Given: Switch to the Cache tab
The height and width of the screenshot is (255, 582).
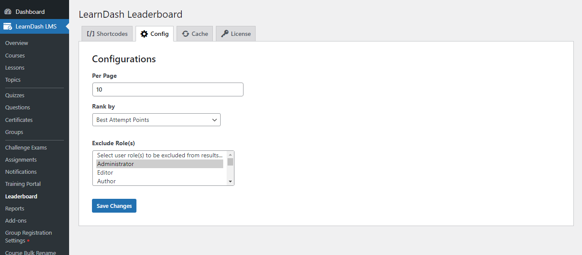Looking at the screenshot, I should [195, 34].
